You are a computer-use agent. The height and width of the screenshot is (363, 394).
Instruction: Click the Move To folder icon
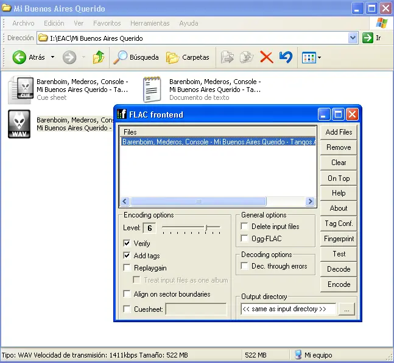tap(227, 57)
